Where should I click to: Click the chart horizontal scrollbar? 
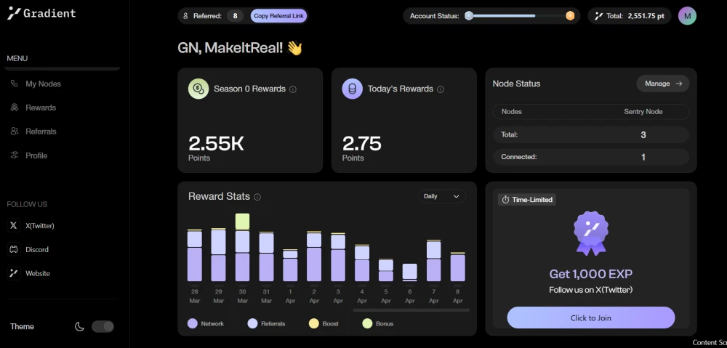[411, 310]
